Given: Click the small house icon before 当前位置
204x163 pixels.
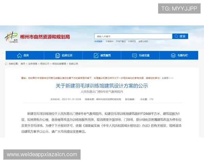Looking at the screenshot, I should tap(6, 64).
